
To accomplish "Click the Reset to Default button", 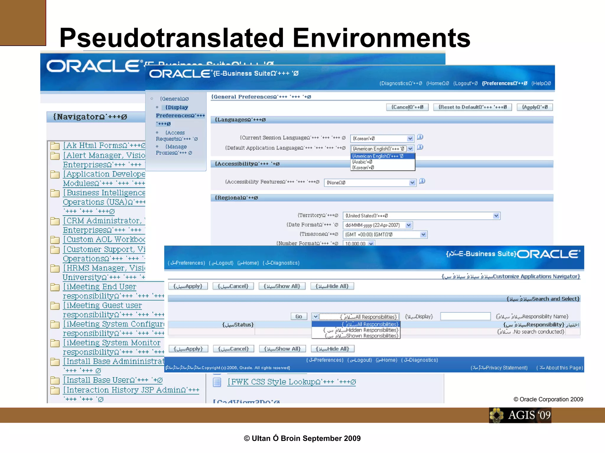I will pos(472,107).
